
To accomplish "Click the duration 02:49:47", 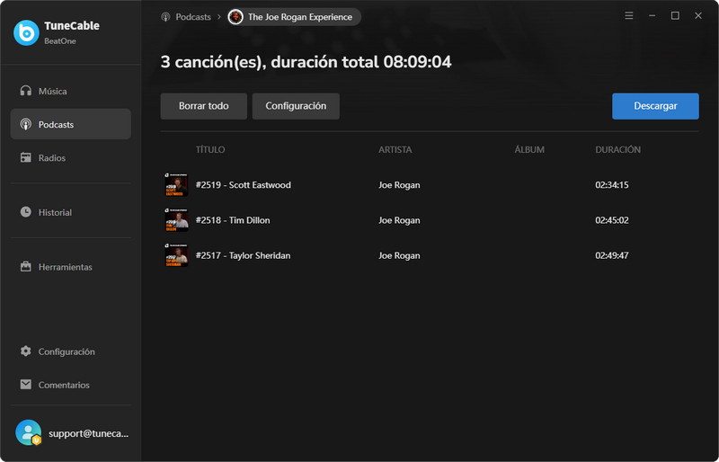I will click(x=612, y=255).
